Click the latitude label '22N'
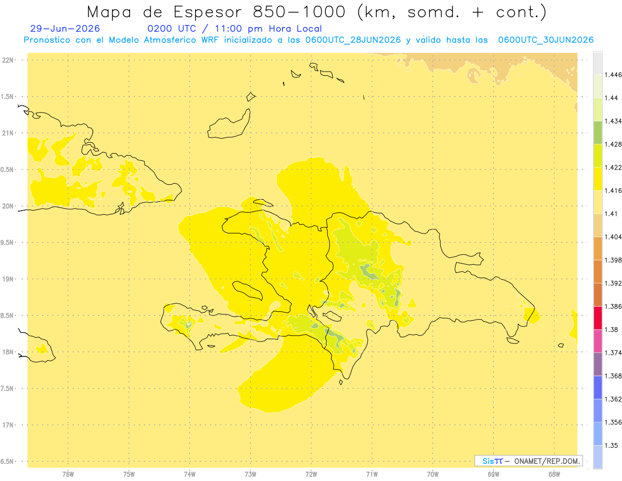The image size is (622, 481). coord(7,60)
